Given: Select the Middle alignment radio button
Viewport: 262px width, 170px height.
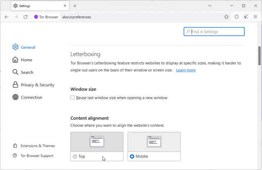Looking at the screenshot, I should tap(132, 157).
